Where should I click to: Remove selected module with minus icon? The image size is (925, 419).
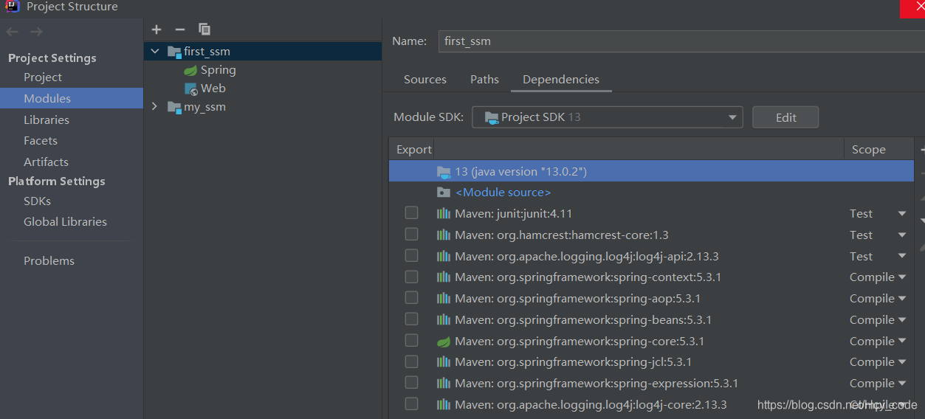point(180,30)
